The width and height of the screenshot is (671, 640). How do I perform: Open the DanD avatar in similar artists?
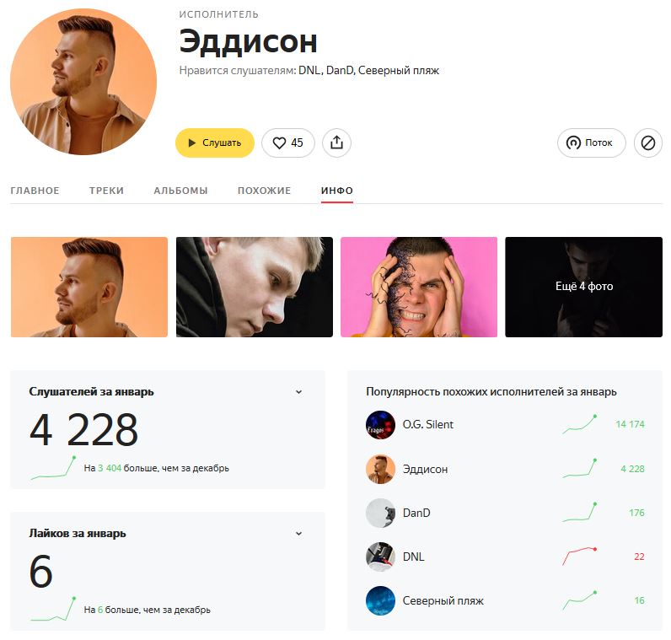click(x=380, y=513)
